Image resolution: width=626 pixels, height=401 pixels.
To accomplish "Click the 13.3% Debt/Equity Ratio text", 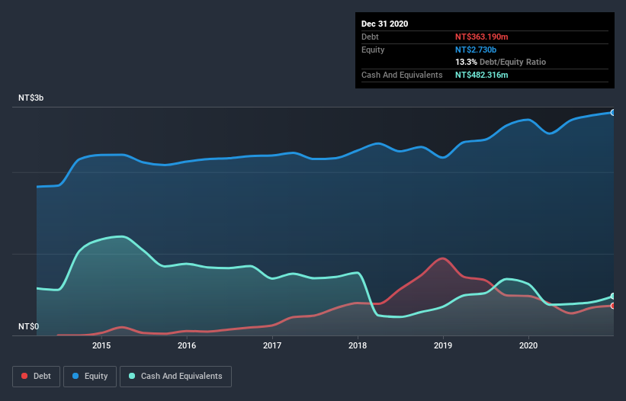I will 501,62.
